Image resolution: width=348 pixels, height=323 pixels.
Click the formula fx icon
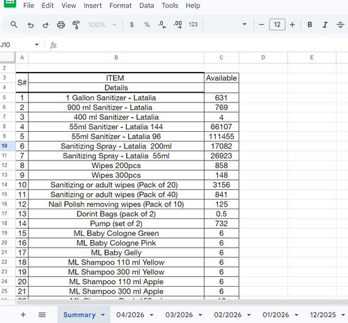point(54,45)
